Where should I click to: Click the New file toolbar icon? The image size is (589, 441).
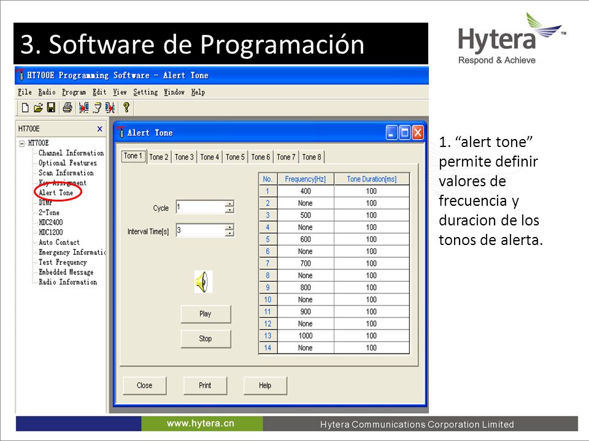(25, 108)
